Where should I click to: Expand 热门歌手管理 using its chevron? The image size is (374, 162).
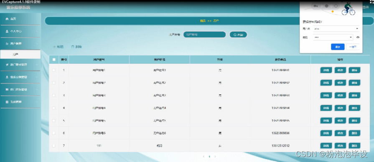click(37, 65)
